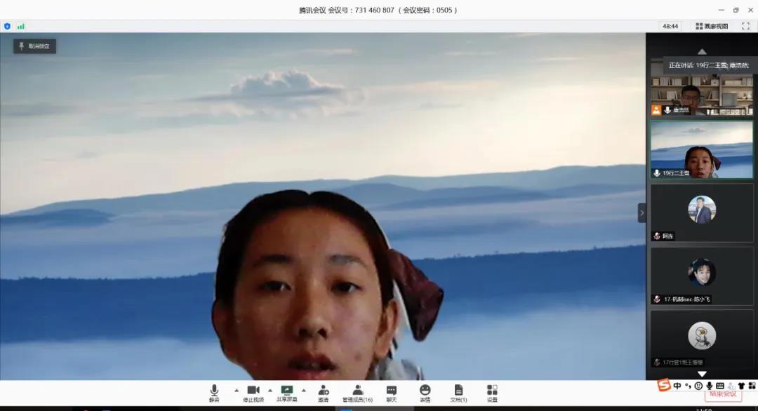Click the blue security shield icon
The height and width of the screenshot is (411, 758).
tap(7, 27)
